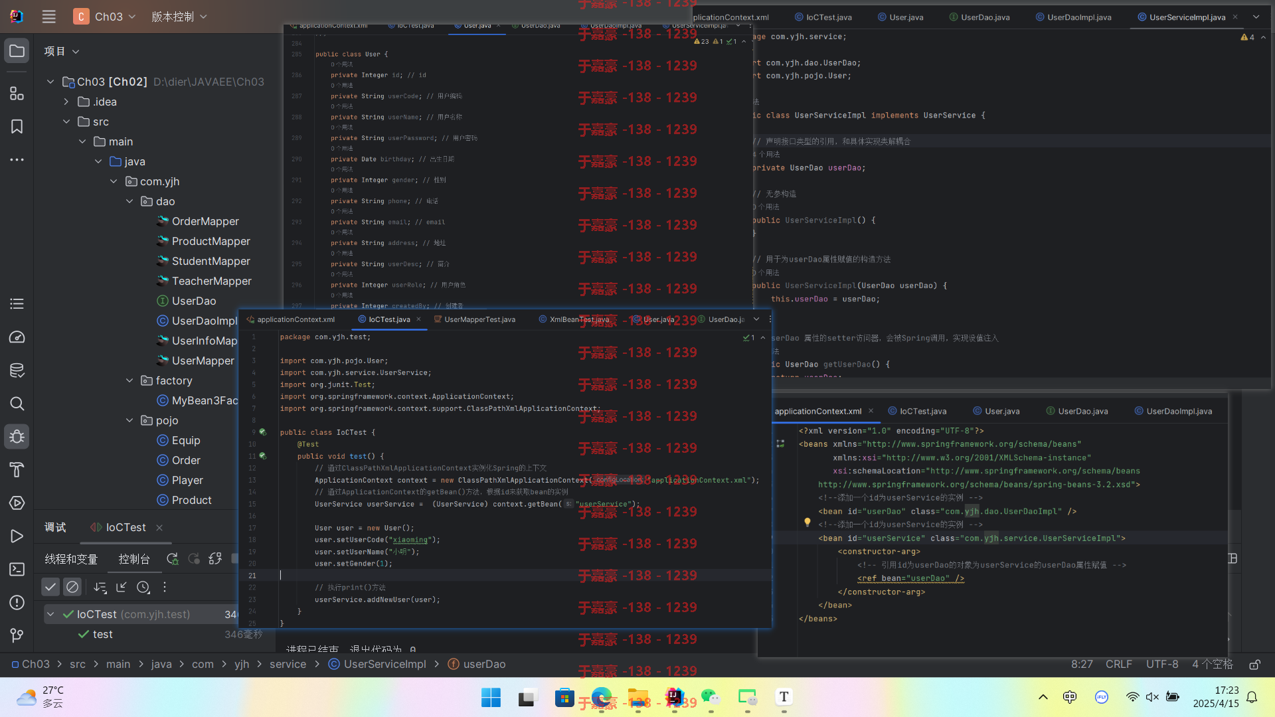This screenshot has width=1275, height=717.
Task: Collapse the com.yjh package
Action: 114,181
